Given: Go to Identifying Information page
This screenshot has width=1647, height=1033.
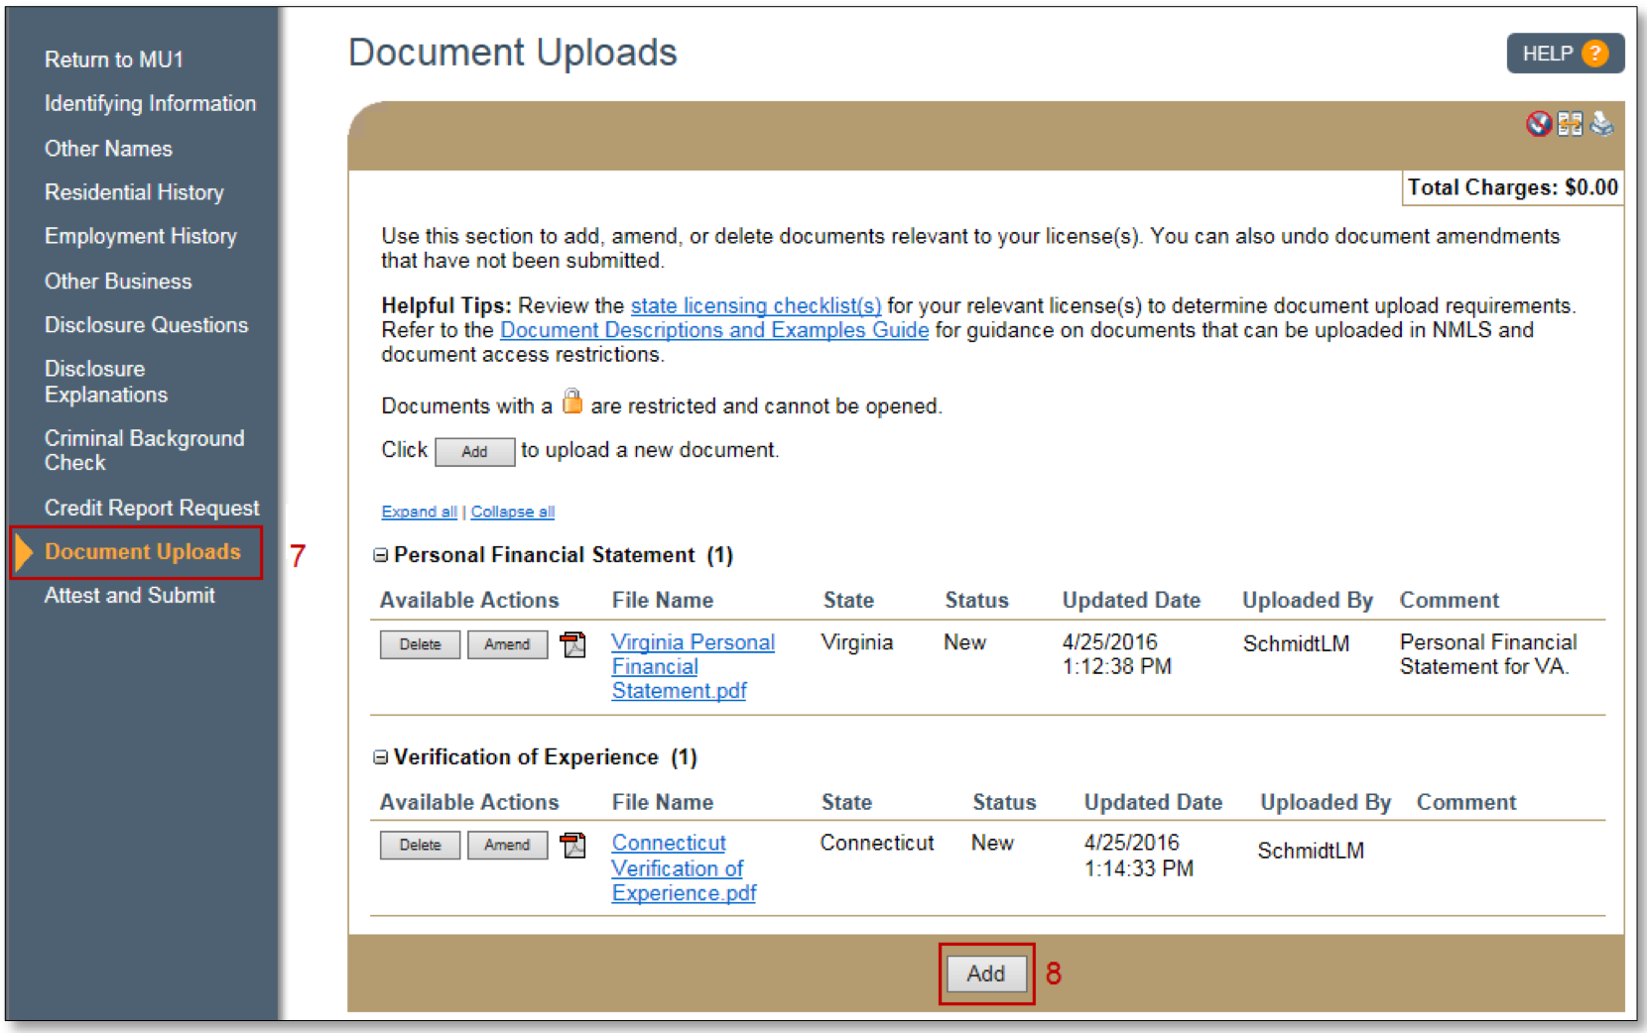Looking at the screenshot, I should pos(150,103).
